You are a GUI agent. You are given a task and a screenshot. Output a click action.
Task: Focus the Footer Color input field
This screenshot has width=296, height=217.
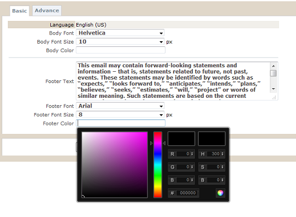pyautogui.click(x=121, y=123)
